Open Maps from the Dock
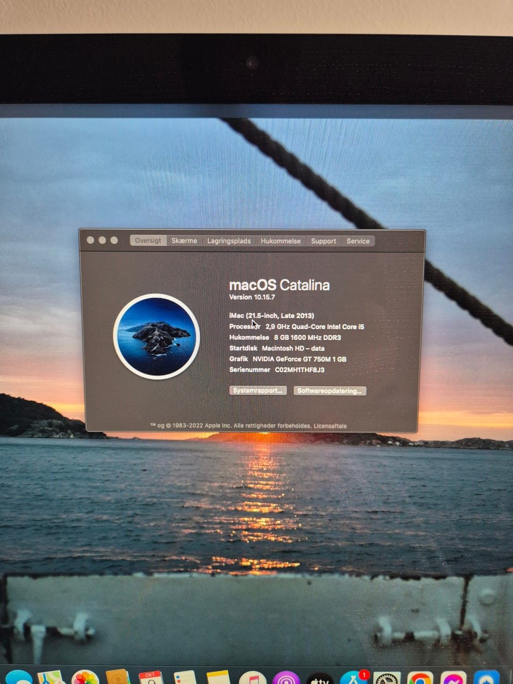This screenshot has height=684, width=513. pyautogui.click(x=51, y=678)
